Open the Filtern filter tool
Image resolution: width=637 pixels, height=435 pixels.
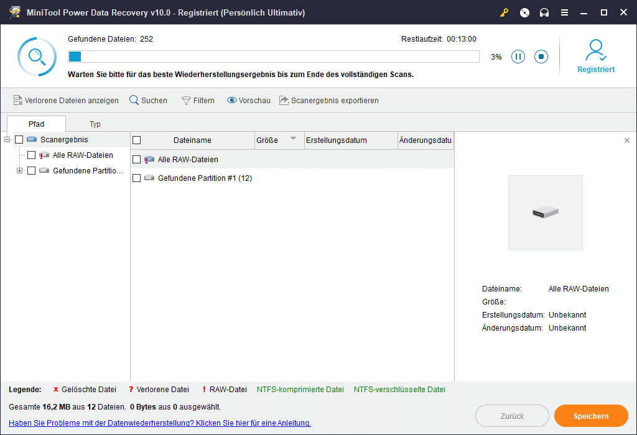[186, 100]
